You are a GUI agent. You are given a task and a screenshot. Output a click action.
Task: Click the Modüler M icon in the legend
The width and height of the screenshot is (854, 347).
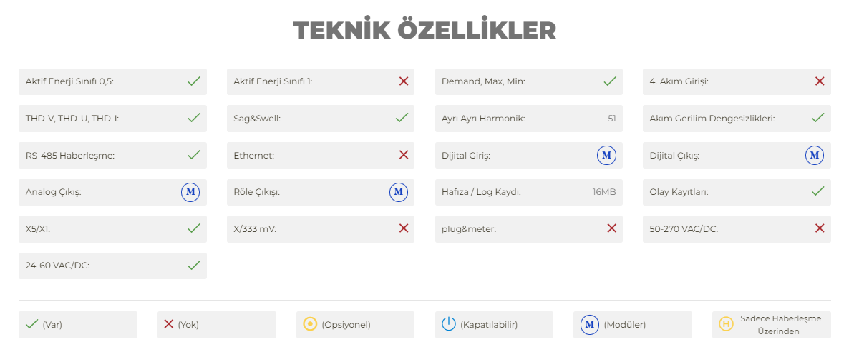[590, 325]
